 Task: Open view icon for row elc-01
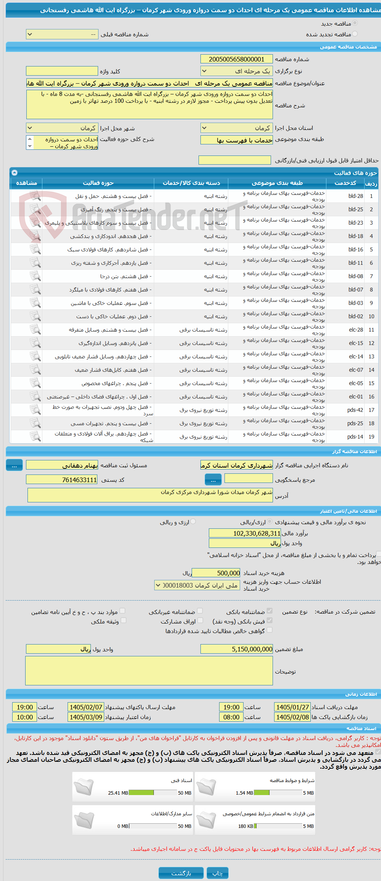(x=35, y=397)
